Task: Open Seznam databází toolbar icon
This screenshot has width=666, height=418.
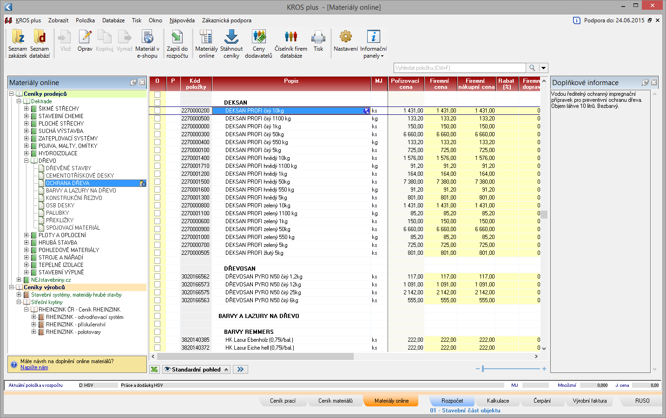Action: (40, 44)
